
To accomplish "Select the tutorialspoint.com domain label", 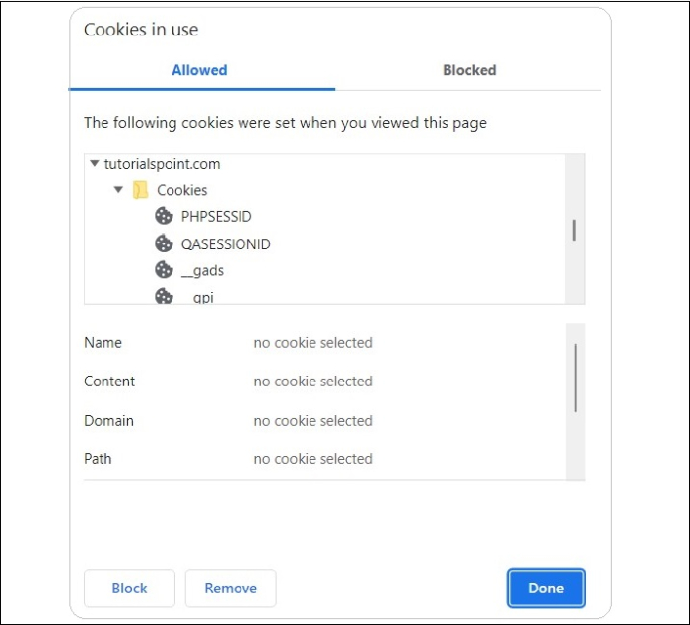I will point(162,164).
